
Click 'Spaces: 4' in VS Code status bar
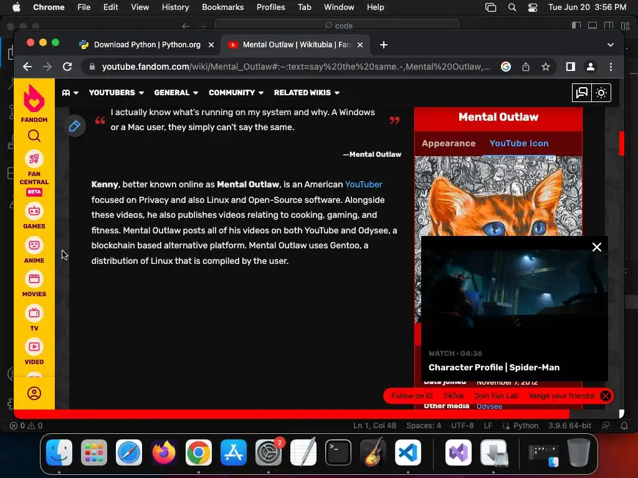423,426
